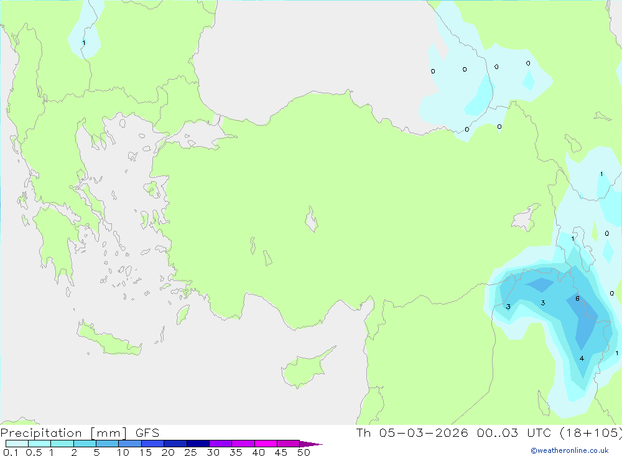The width and height of the screenshot is (622, 456).
Task: Pick the 40–45 mm magenta legend swatch
Action: pos(266,444)
